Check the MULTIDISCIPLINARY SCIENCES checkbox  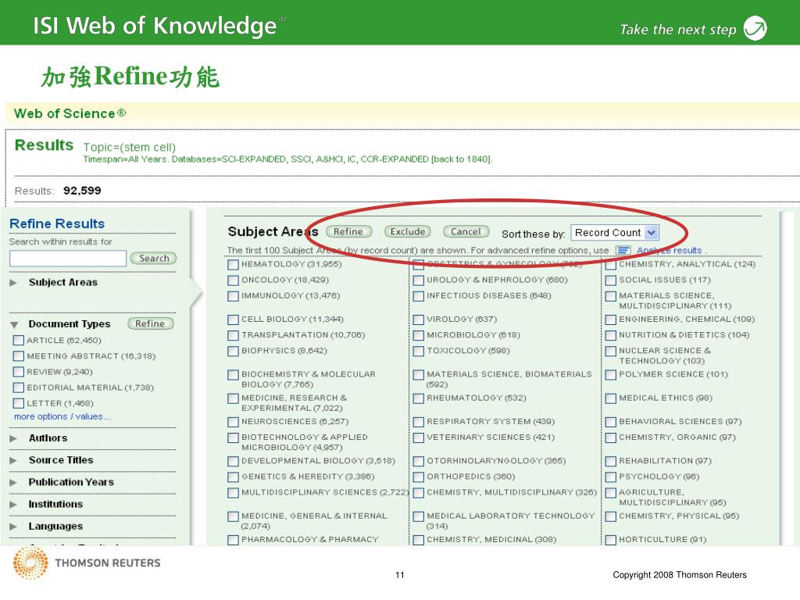click(233, 493)
